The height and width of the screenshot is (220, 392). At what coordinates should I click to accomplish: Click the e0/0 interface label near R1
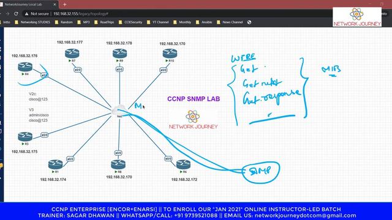pyautogui.click(x=70, y=159)
